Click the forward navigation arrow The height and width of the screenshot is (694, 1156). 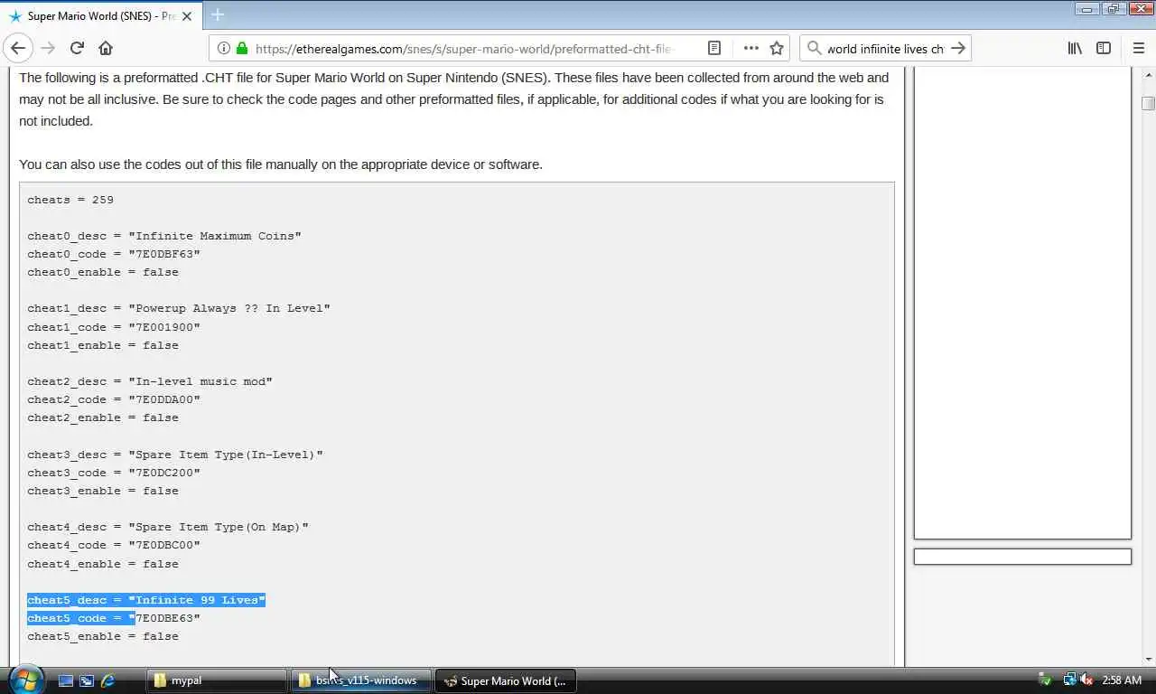48,48
